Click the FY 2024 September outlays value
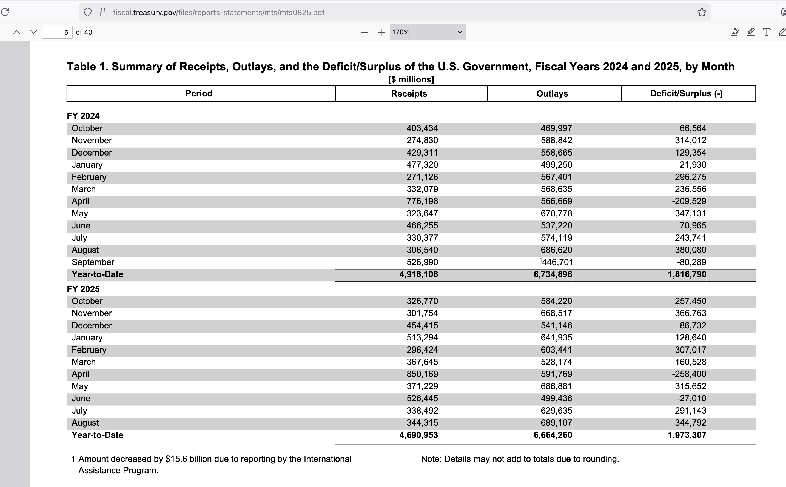The height and width of the screenshot is (487, 786). coord(557,262)
